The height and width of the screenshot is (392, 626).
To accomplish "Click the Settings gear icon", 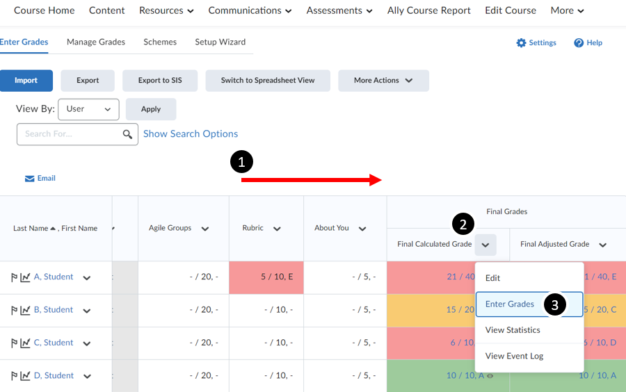I will [521, 43].
